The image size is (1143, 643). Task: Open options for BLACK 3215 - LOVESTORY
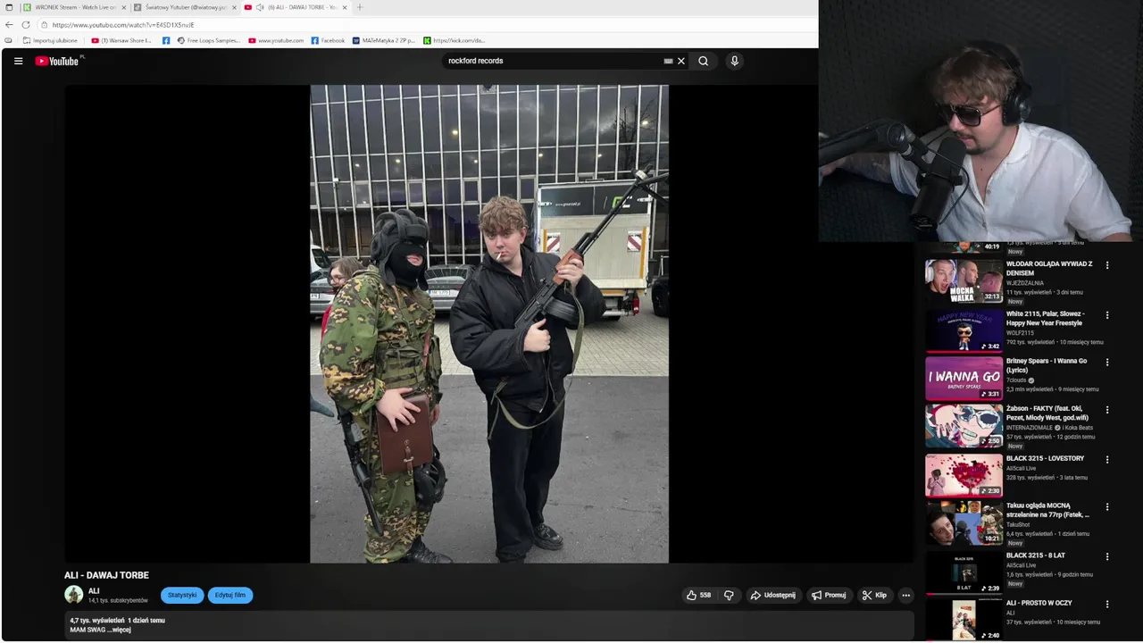[1107, 460]
